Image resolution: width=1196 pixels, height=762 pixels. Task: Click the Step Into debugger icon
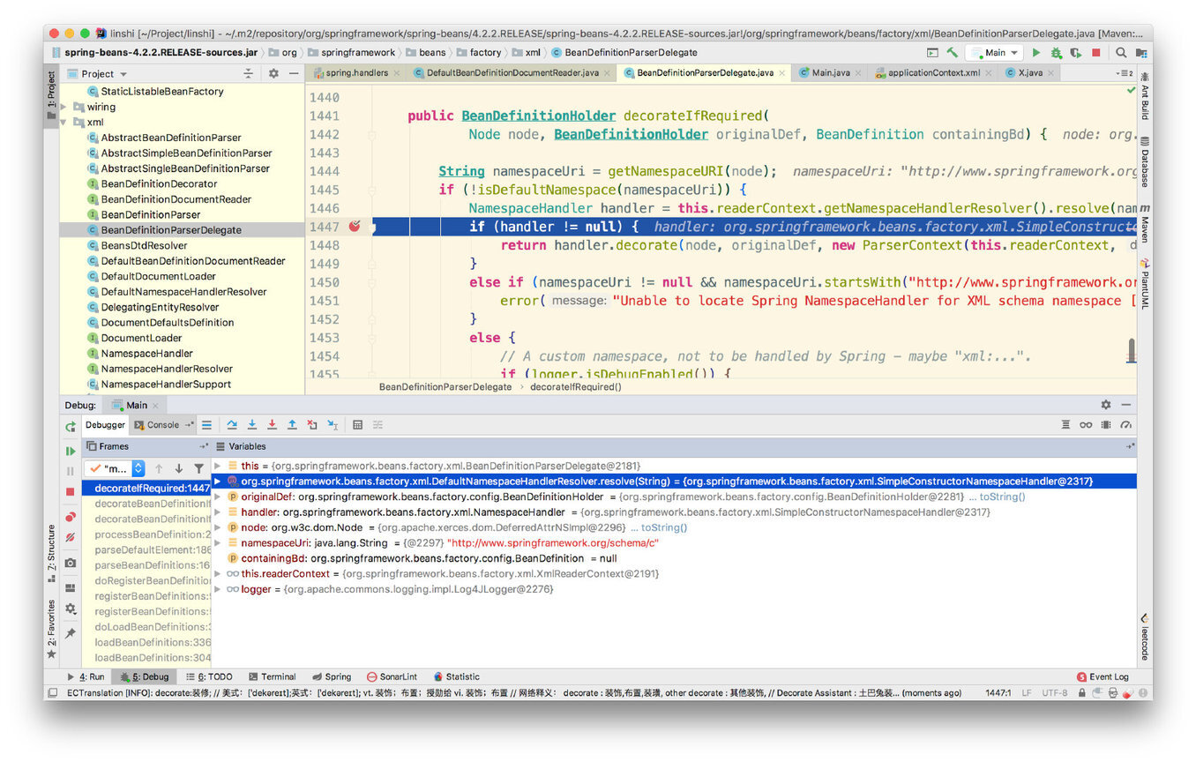(x=252, y=425)
